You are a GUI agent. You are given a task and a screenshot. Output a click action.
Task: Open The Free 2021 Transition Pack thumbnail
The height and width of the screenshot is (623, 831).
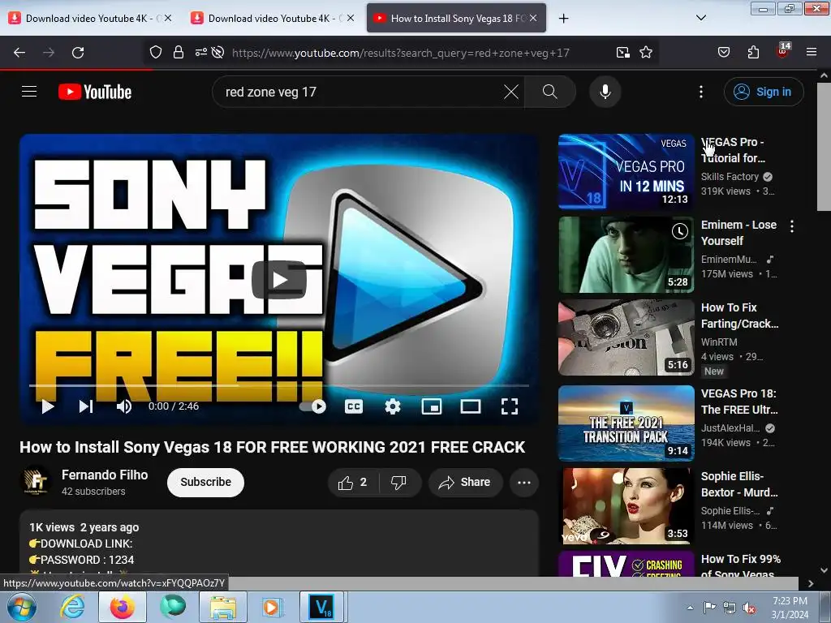tap(626, 423)
